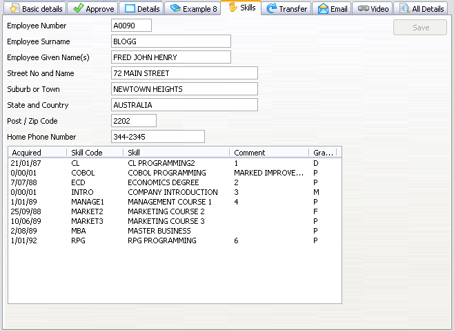
Task: Click the skill code MANAGE1
Action: tap(88, 202)
